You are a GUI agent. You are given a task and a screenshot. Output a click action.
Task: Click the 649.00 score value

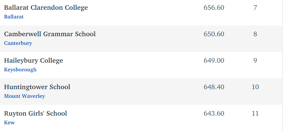pos(214,60)
